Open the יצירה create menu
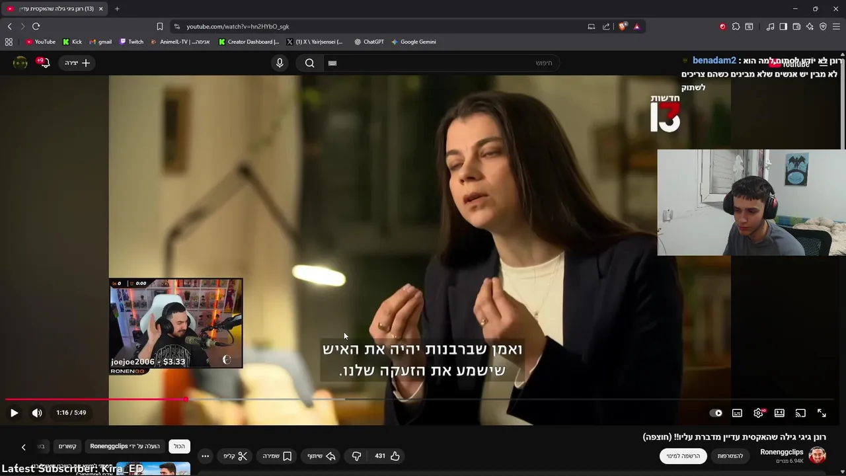 click(x=77, y=63)
